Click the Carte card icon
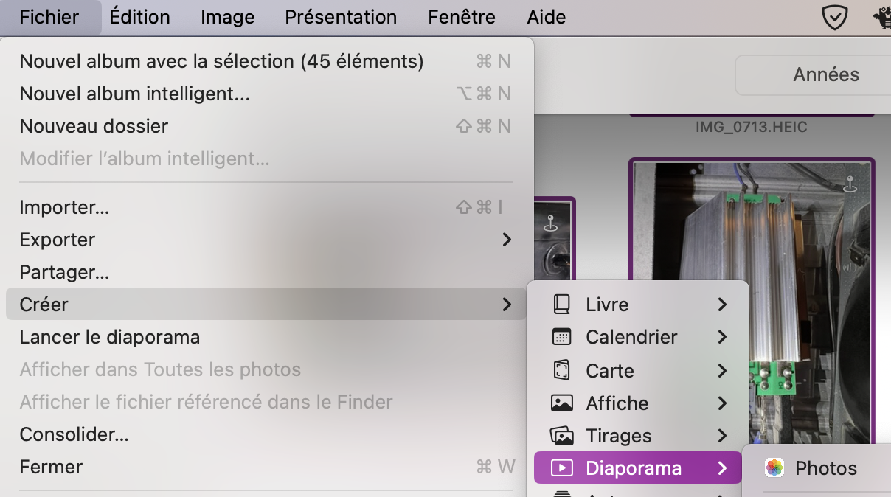Screen dimensions: 891x497 [562, 370]
